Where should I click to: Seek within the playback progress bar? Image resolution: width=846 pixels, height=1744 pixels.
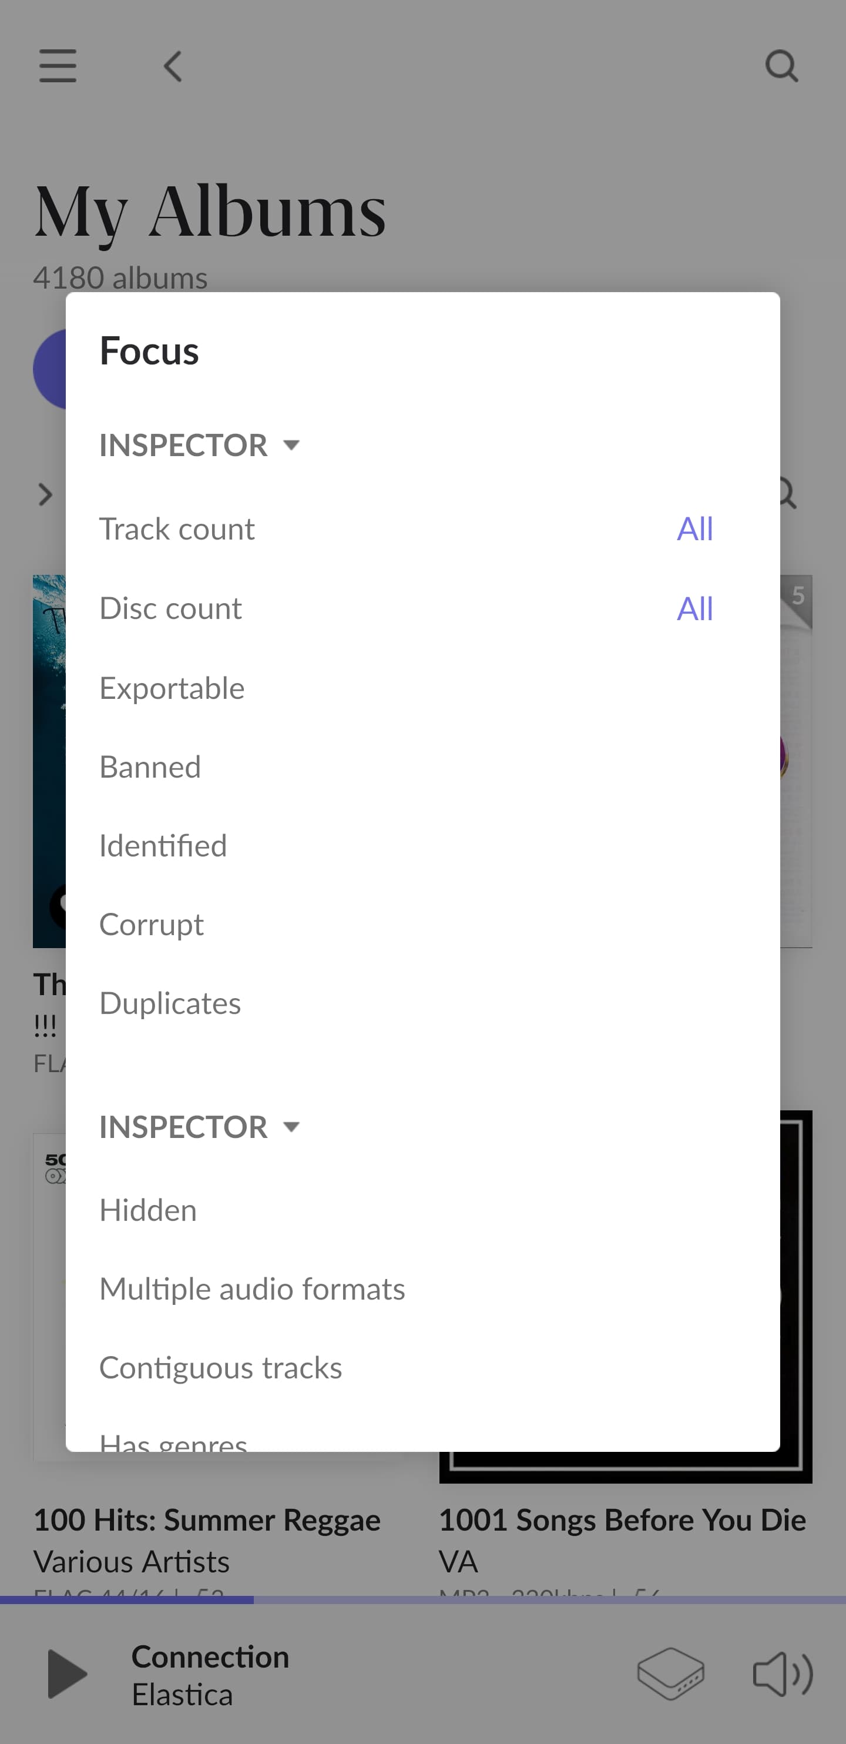coord(423,1599)
